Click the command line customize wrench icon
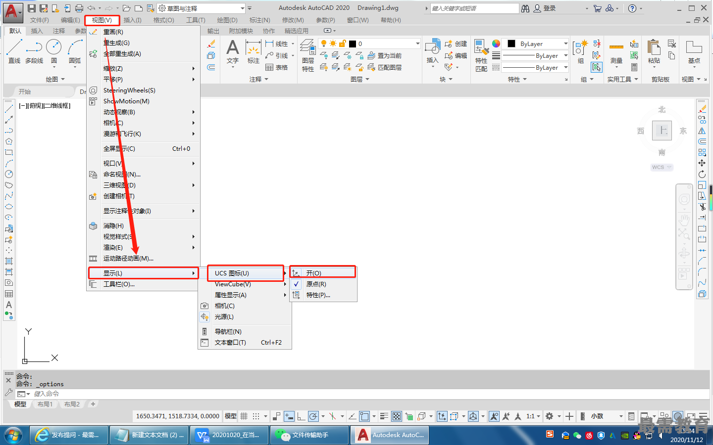The image size is (713, 445). pyautogui.click(x=8, y=393)
